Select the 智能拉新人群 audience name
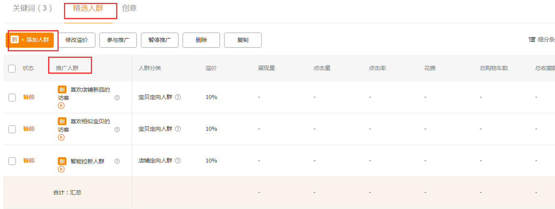Viewport: 555px width, 209px height. pyautogui.click(x=87, y=161)
